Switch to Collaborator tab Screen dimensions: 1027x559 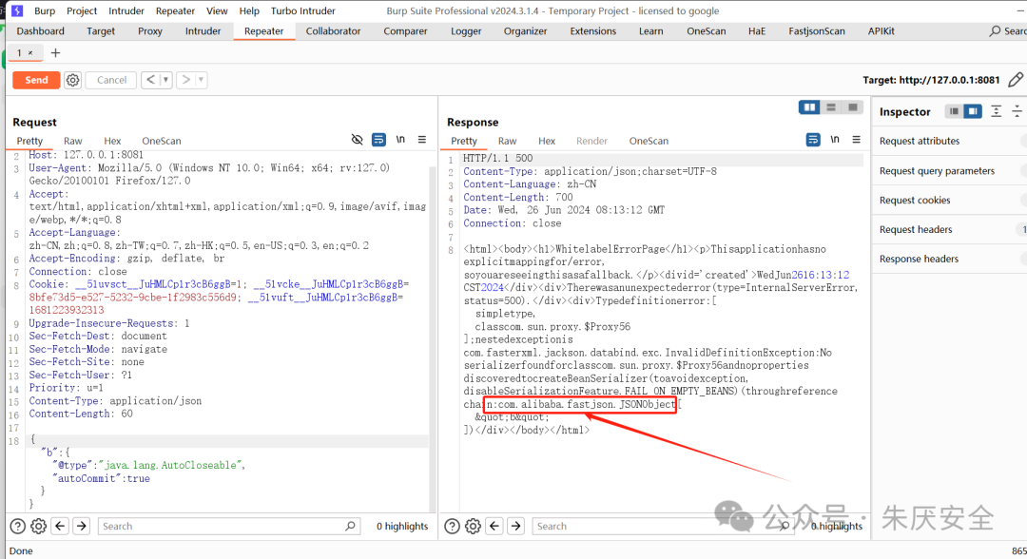click(334, 30)
